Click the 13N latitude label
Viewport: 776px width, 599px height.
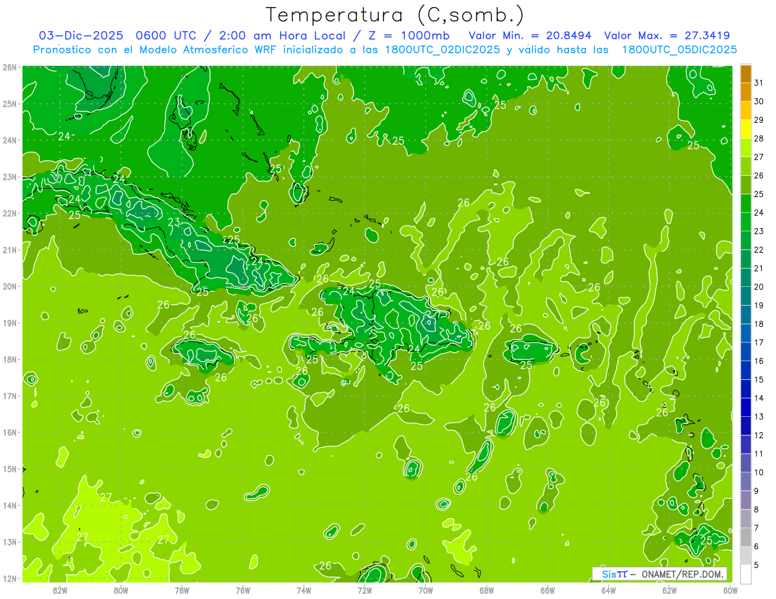[x=10, y=541]
